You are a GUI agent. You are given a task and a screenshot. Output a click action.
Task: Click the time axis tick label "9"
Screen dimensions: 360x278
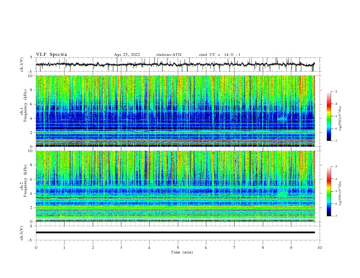coord(291,248)
